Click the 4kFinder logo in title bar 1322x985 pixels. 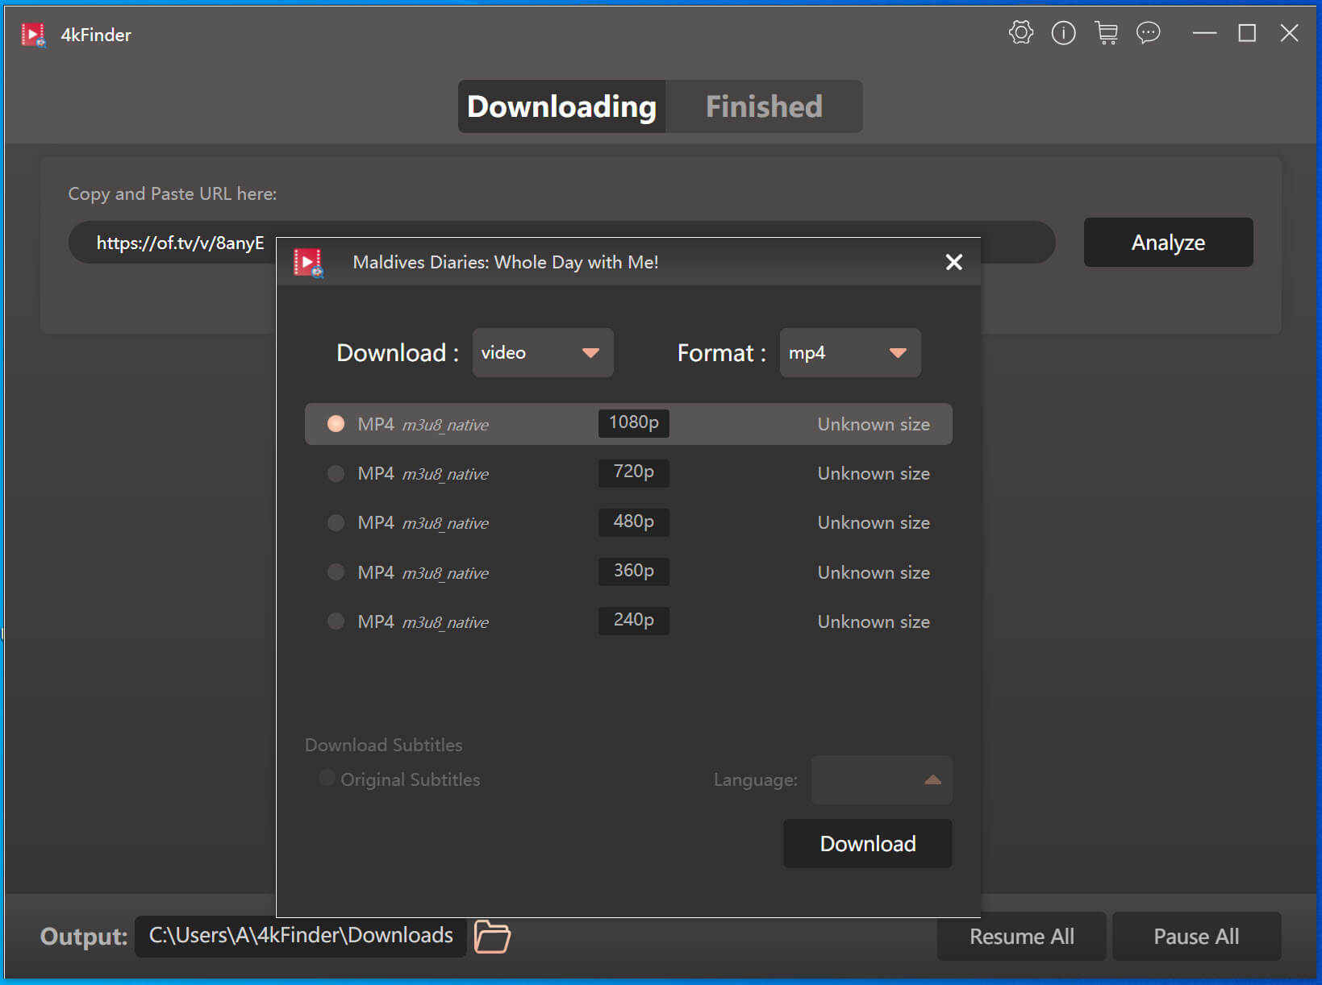coord(33,35)
